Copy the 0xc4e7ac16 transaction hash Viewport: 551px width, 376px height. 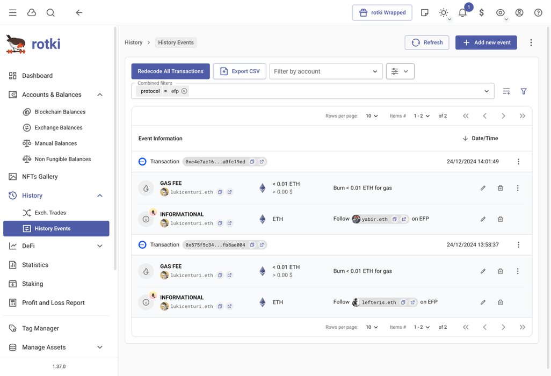[x=252, y=162]
